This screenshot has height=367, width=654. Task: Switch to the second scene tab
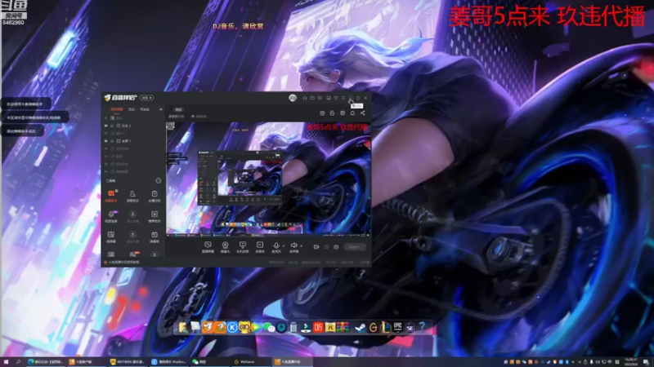(132, 109)
